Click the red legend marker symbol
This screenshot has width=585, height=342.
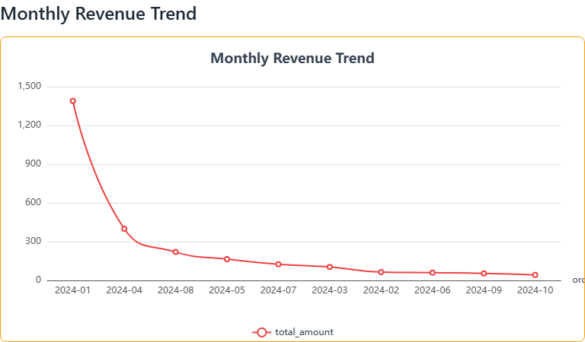coord(261,332)
